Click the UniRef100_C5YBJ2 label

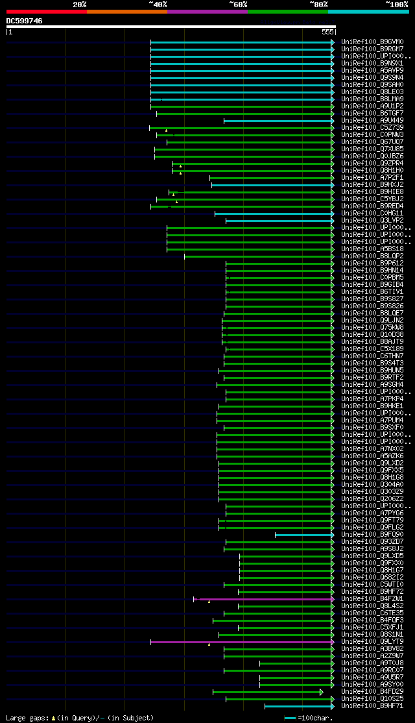[x=373, y=200]
